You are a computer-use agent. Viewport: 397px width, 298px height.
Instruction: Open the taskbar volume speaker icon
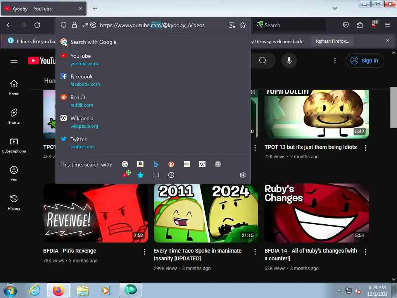coord(357,291)
